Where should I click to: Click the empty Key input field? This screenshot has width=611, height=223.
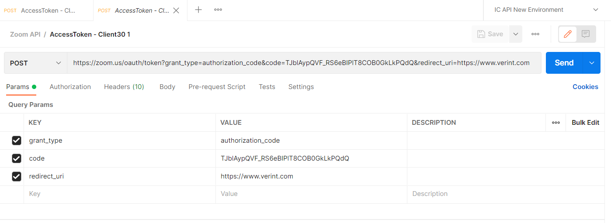120,194
